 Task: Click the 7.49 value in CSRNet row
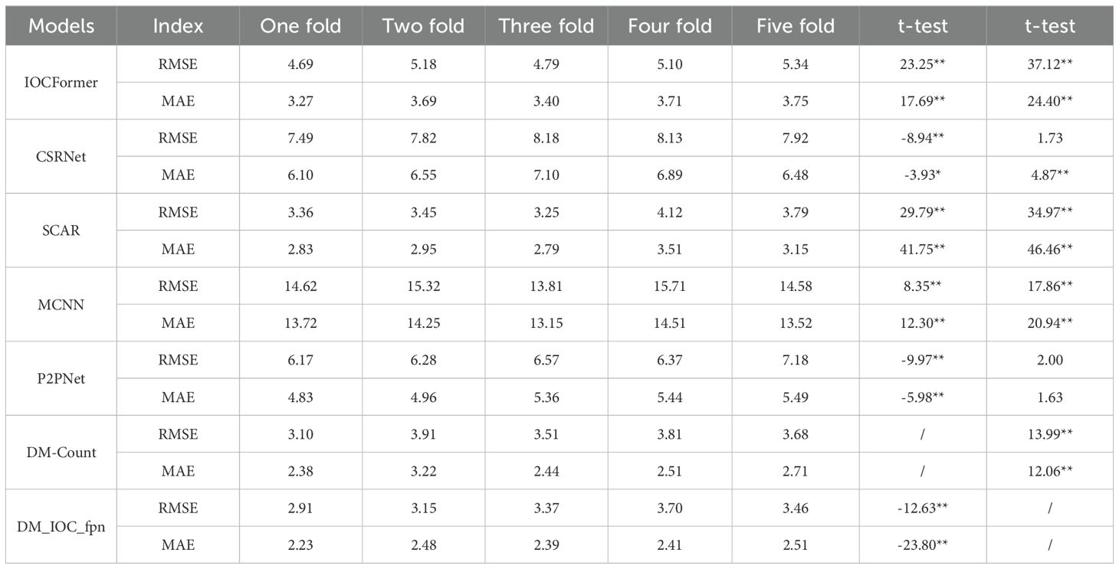(300, 138)
